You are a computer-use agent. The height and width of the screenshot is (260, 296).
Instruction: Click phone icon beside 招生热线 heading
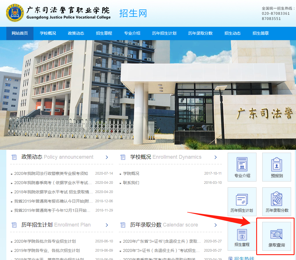tap(230, 258)
